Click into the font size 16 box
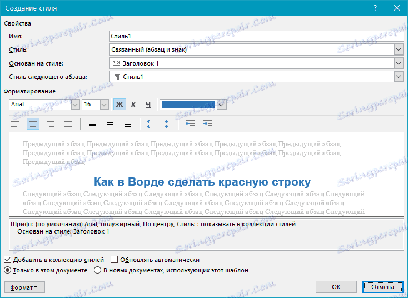This screenshot has width=408, height=298. pos(91,105)
